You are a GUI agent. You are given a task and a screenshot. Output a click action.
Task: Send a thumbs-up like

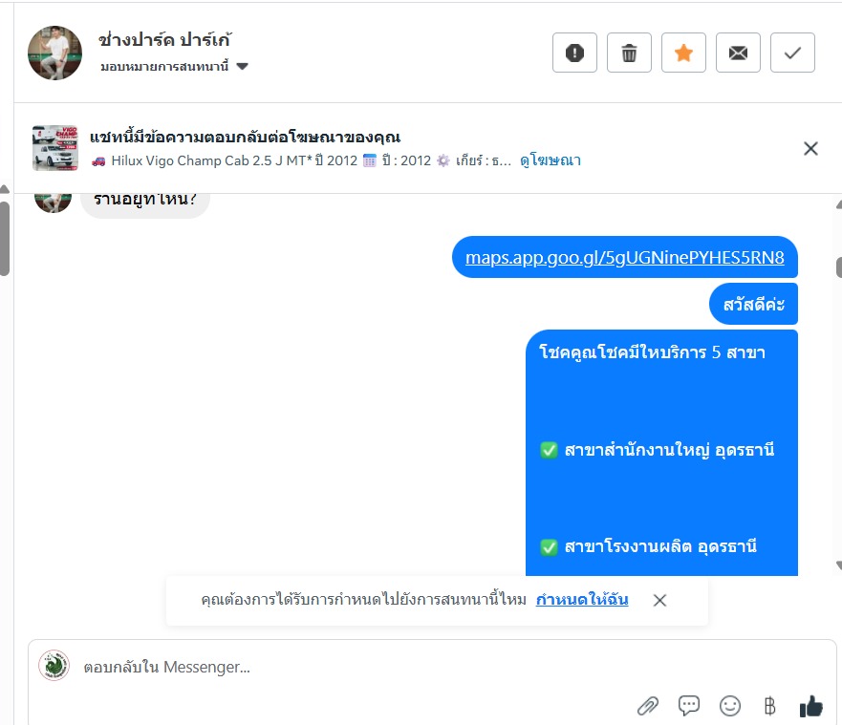pos(810,706)
